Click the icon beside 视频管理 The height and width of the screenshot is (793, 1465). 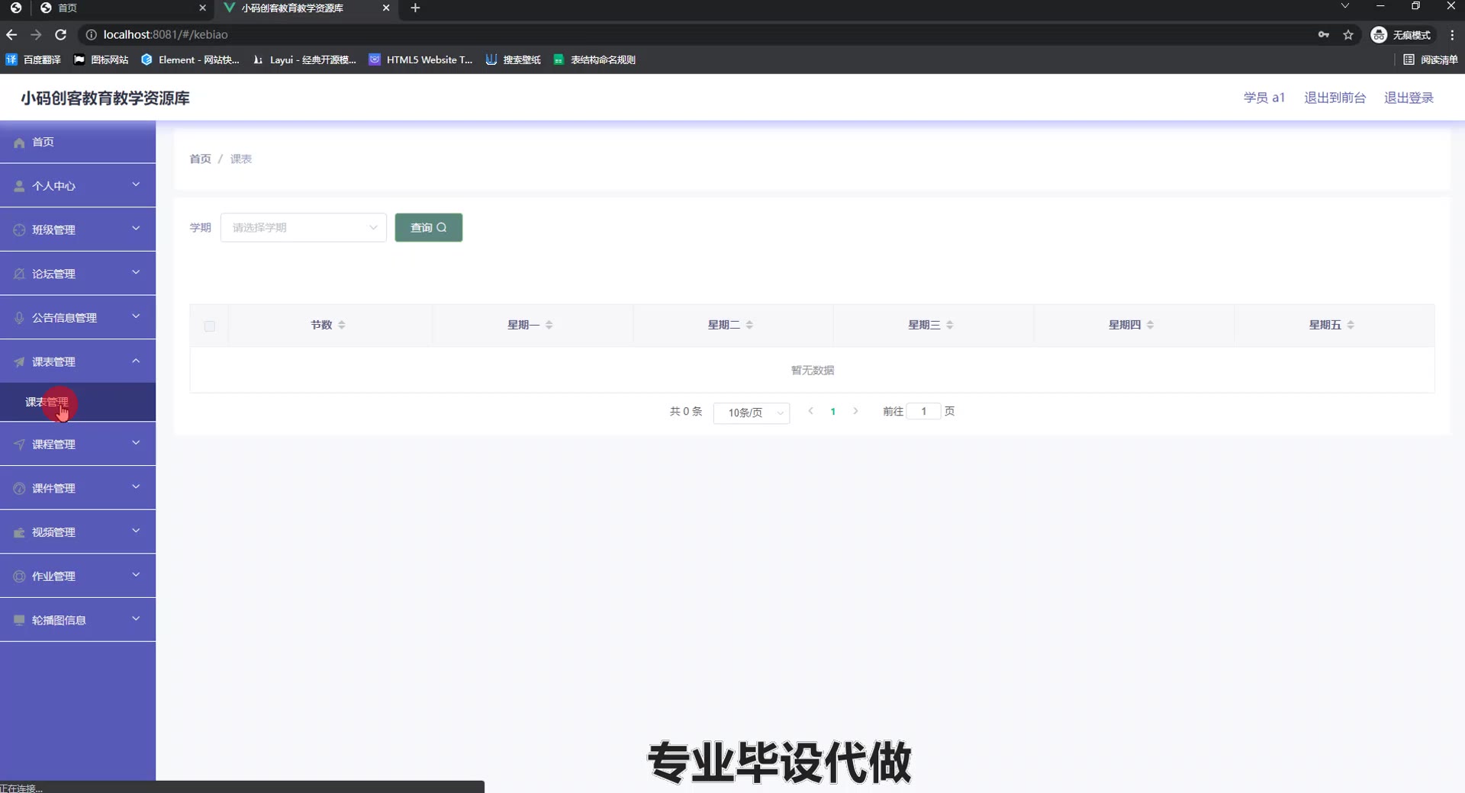19,532
